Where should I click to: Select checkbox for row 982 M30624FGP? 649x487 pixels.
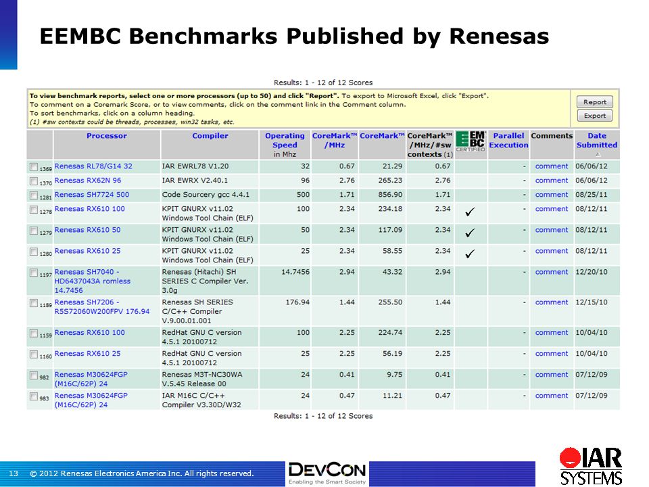click(34, 375)
